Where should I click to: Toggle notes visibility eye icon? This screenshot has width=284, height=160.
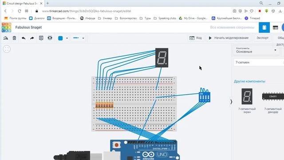[x=50, y=38]
